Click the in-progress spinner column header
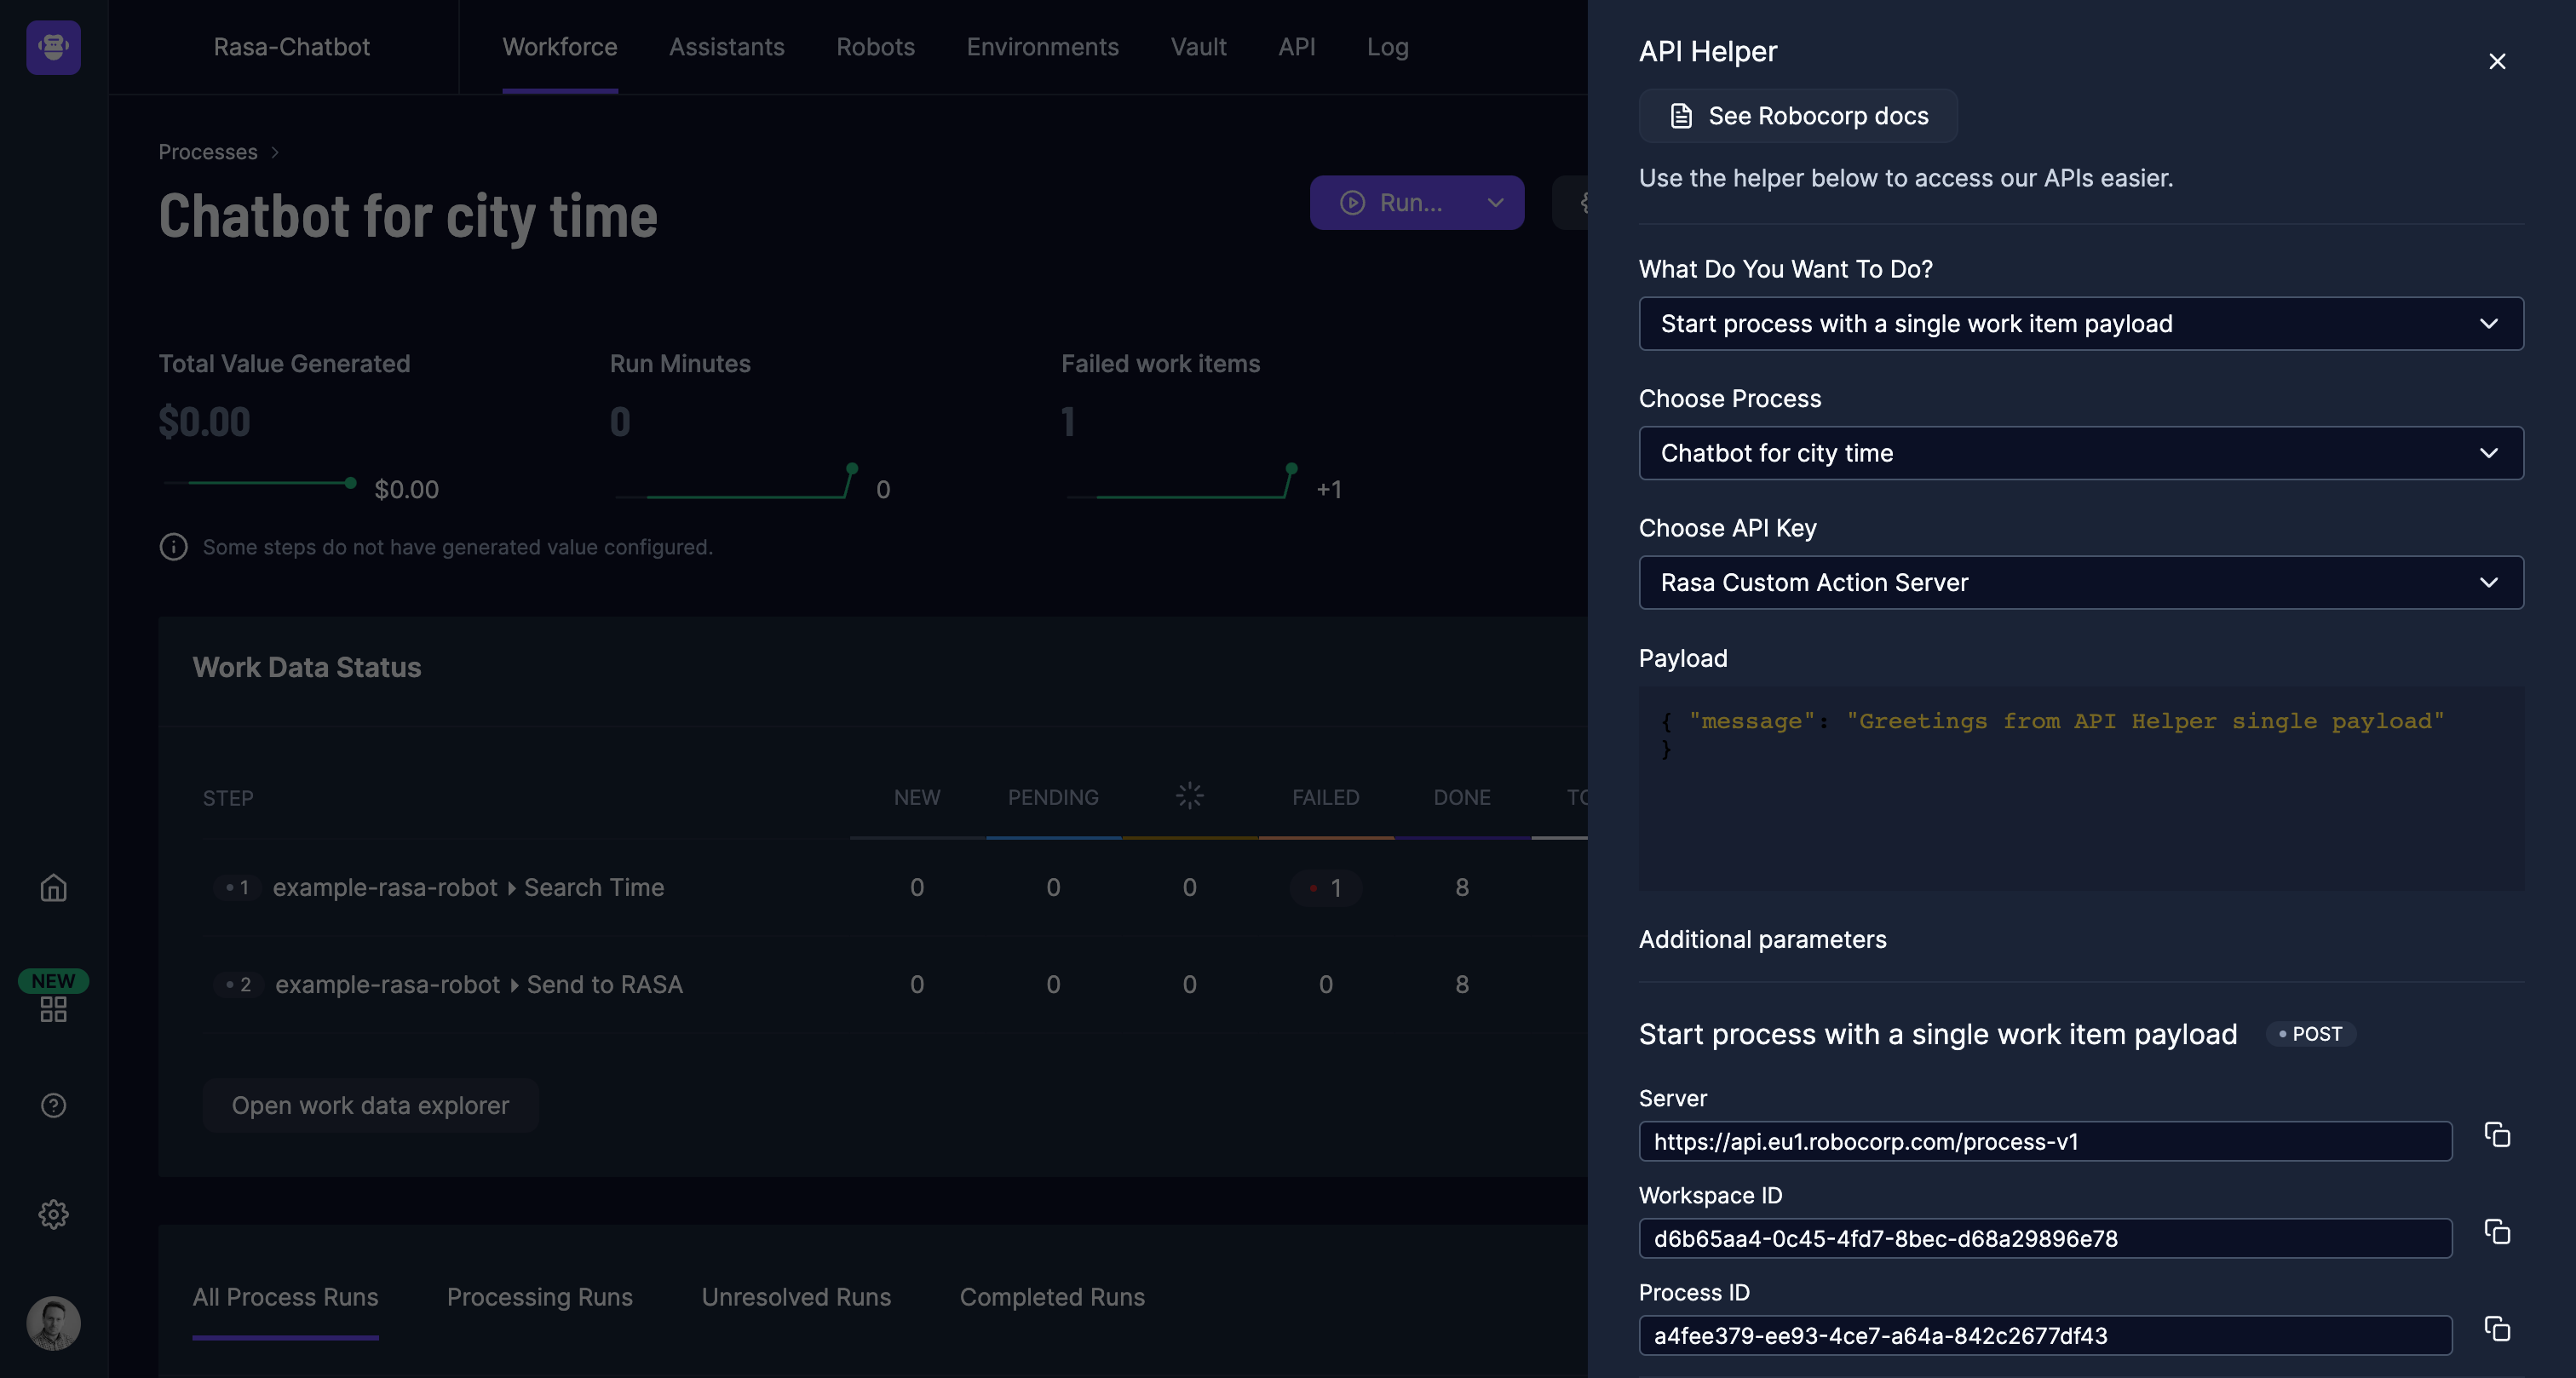 point(1189,796)
